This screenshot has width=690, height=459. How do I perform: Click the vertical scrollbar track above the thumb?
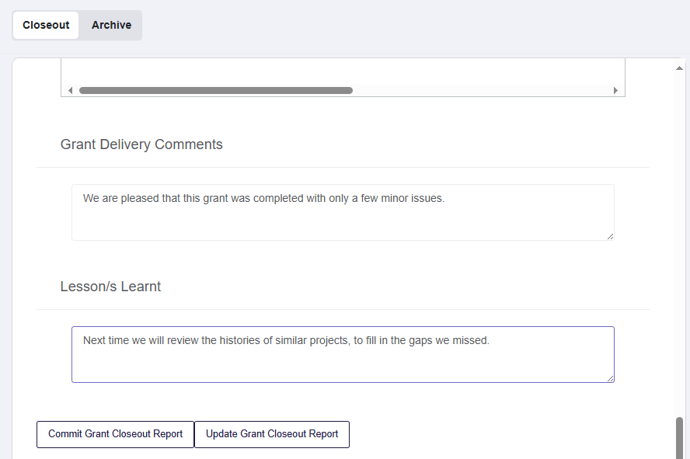679,244
